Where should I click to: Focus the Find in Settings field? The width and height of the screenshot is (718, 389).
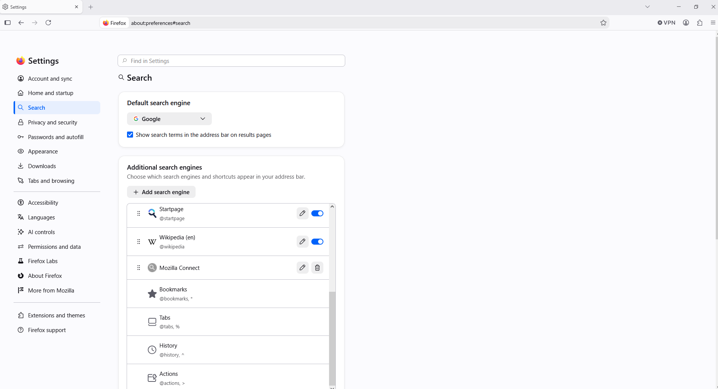pyautogui.click(x=231, y=61)
